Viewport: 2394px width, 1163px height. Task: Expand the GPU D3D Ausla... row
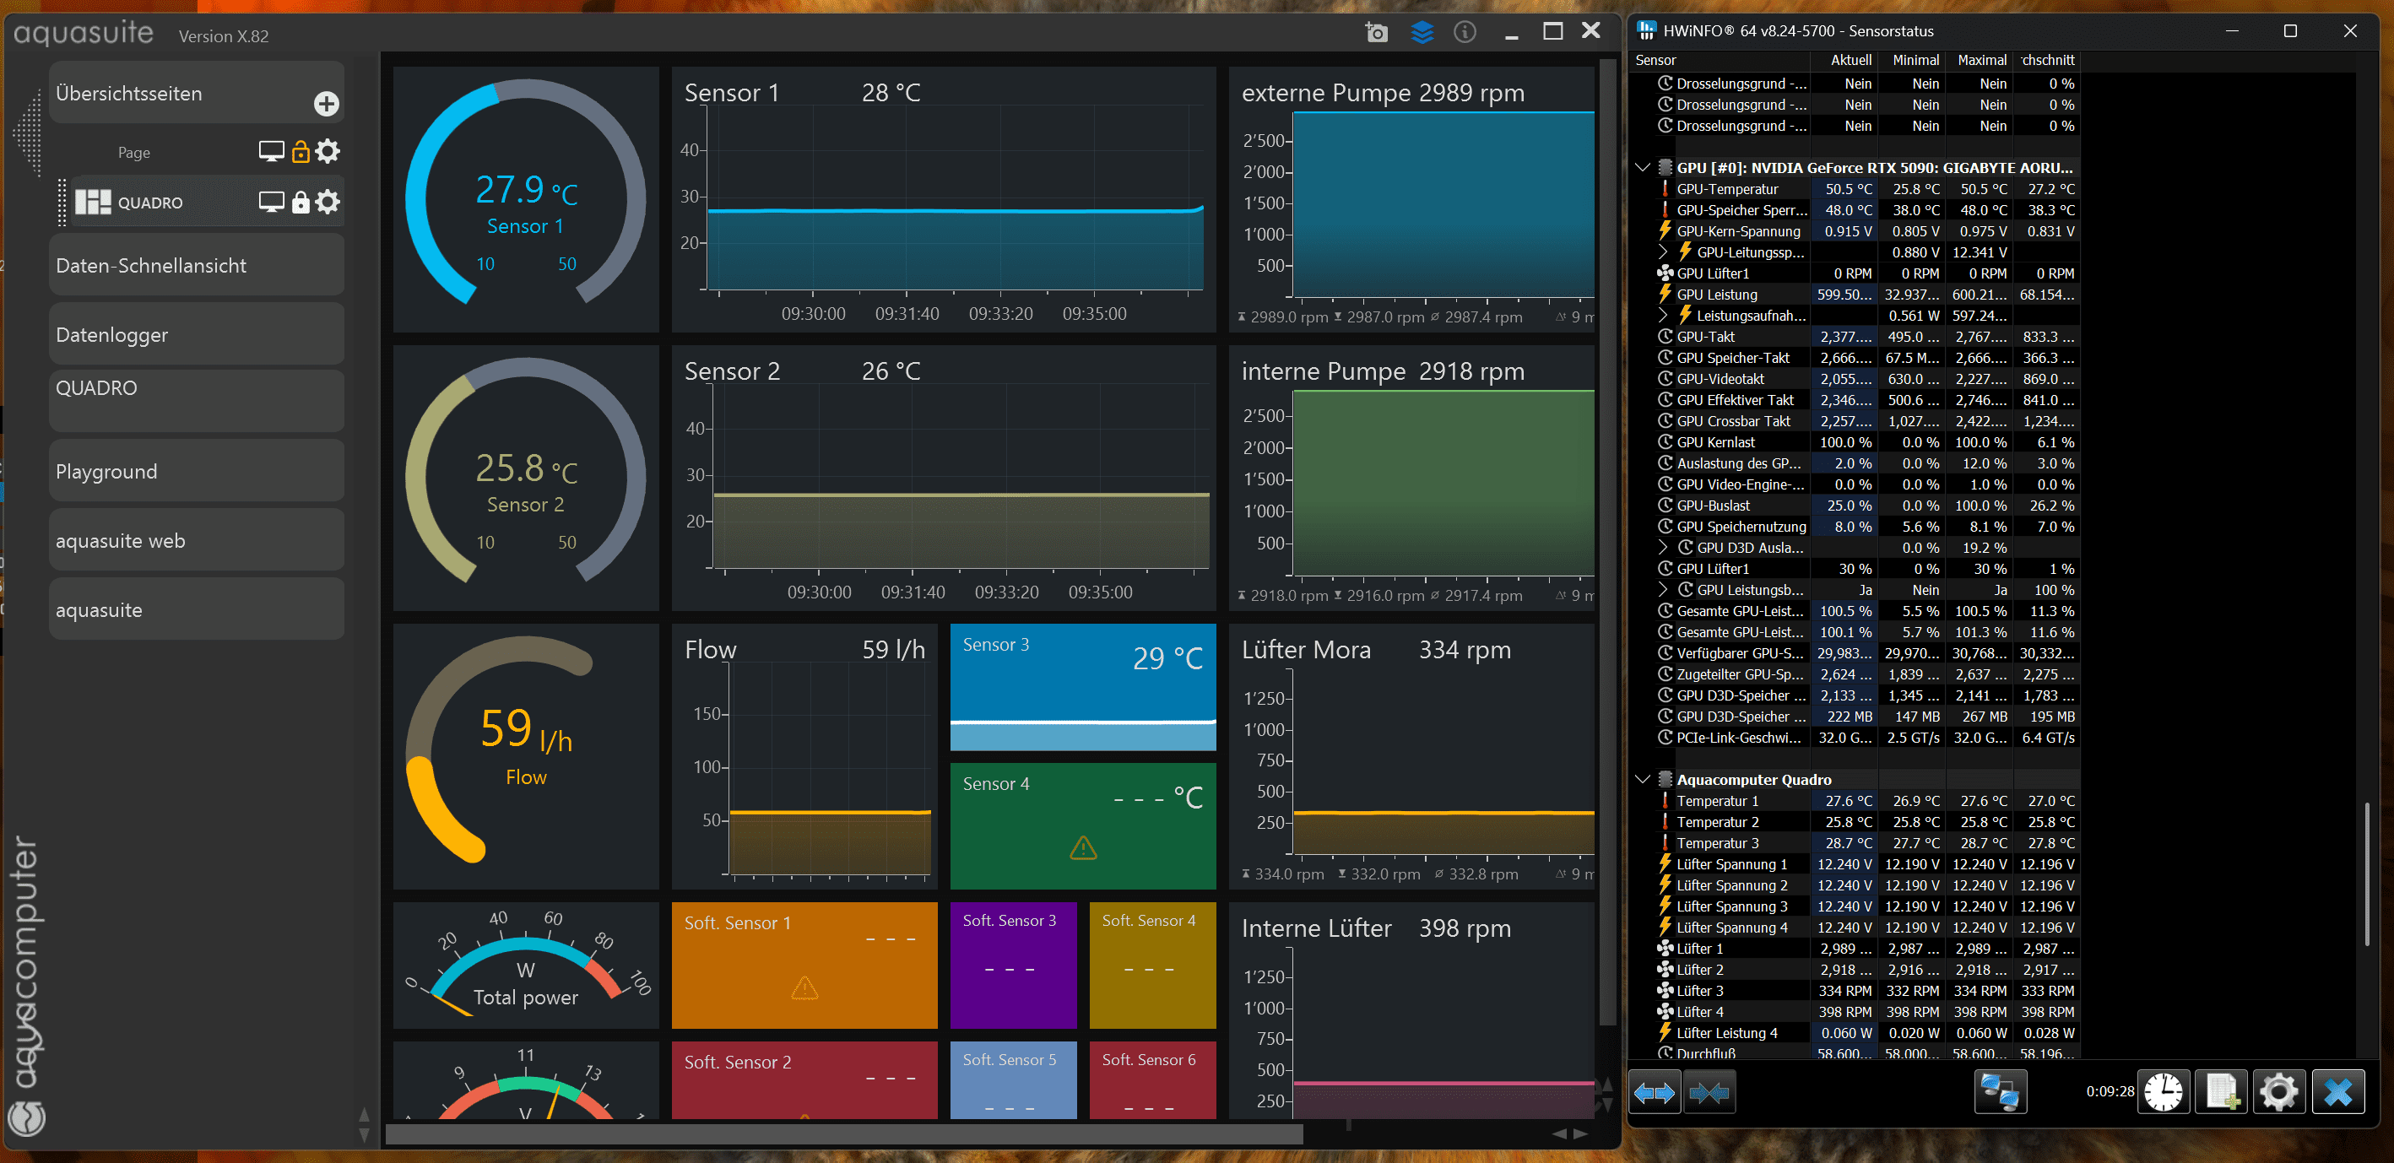1664,547
